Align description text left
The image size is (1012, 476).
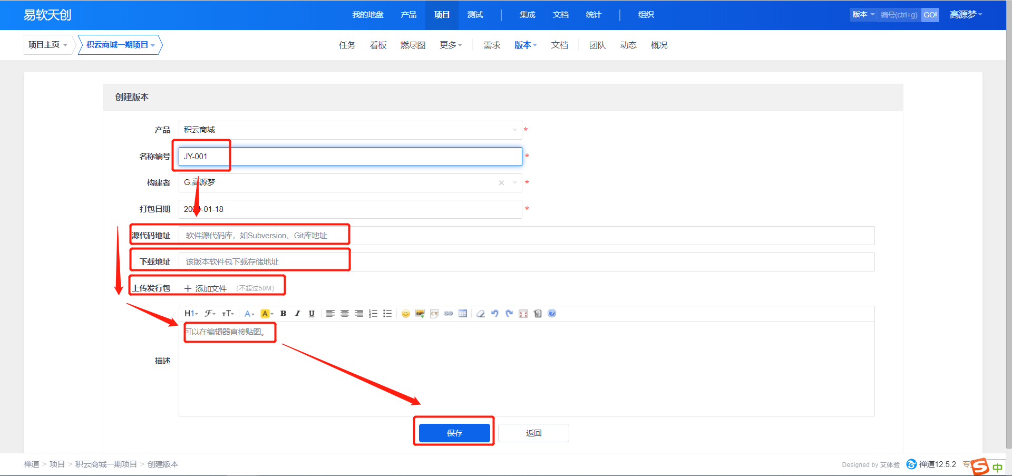[x=330, y=314]
